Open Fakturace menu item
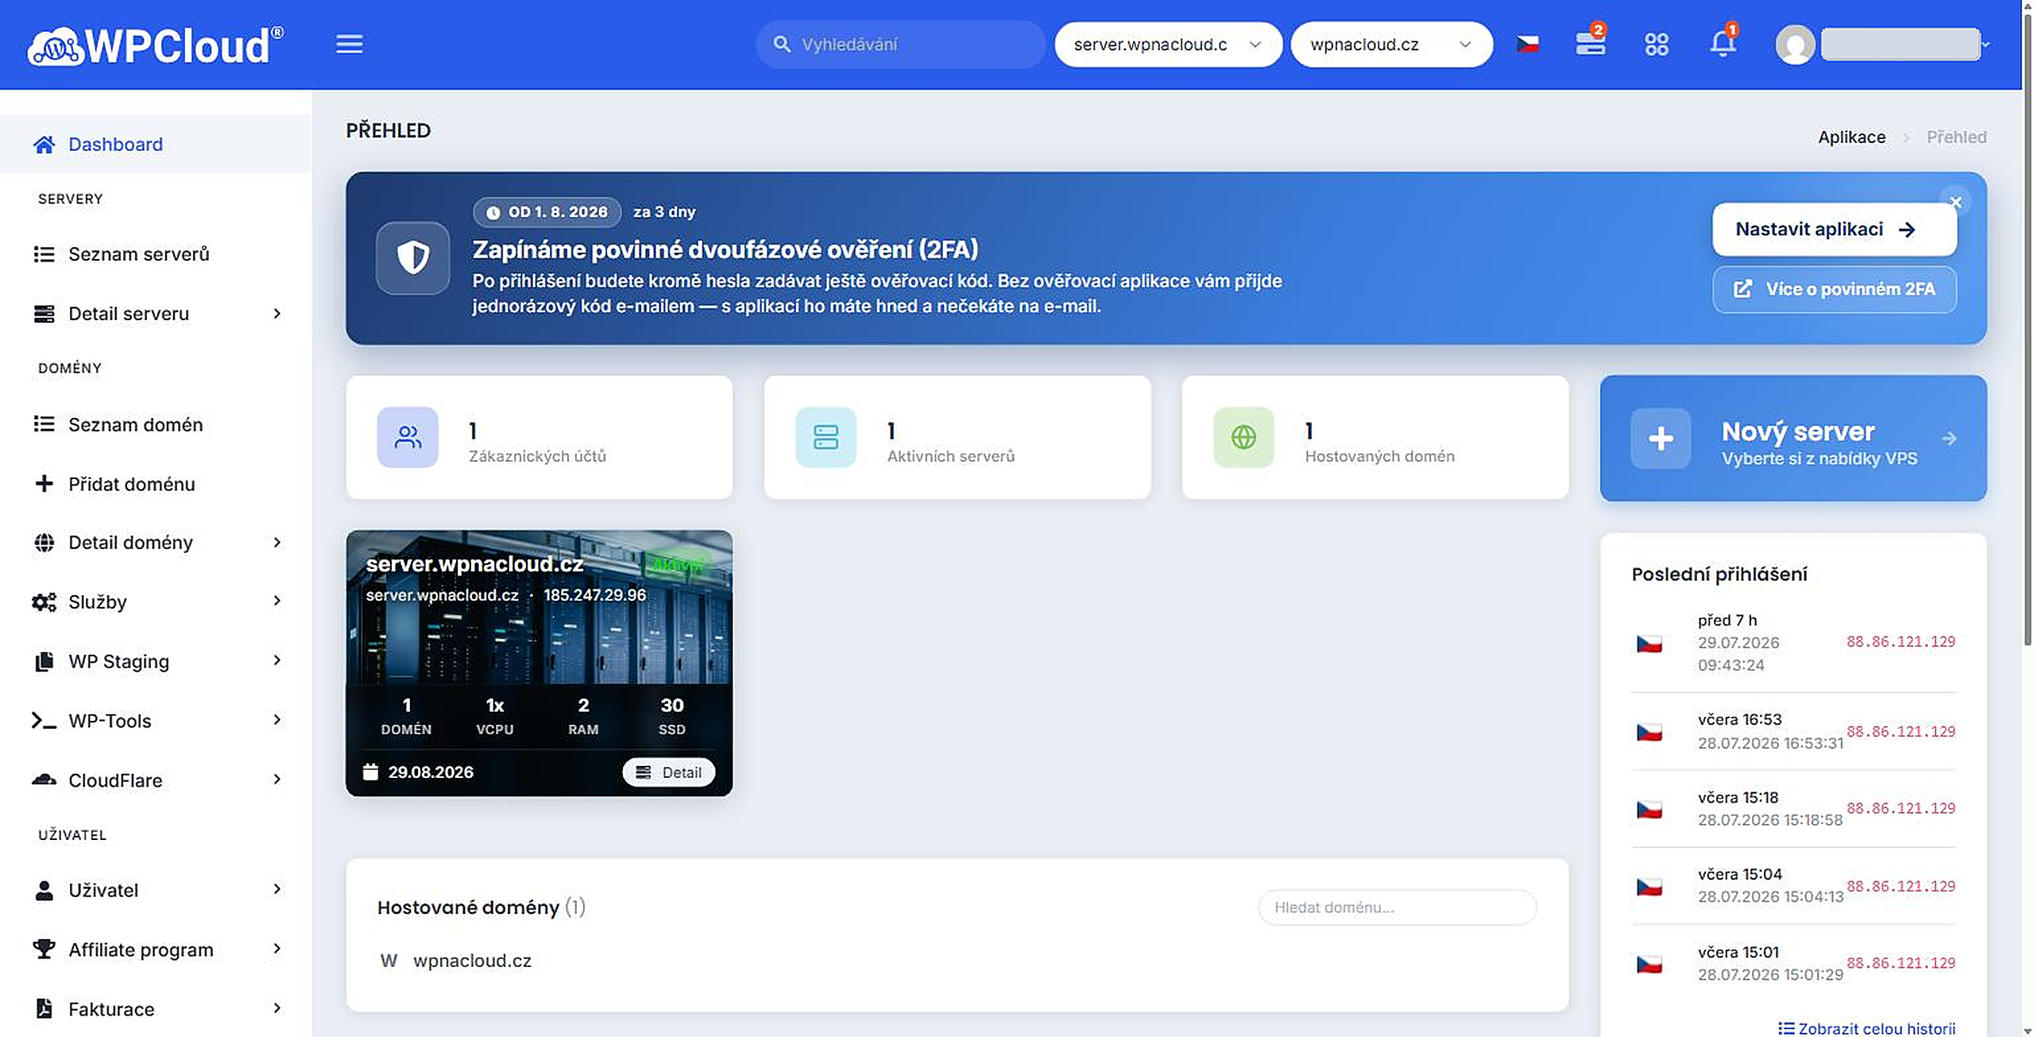This screenshot has width=2034, height=1037. coord(156,1009)
